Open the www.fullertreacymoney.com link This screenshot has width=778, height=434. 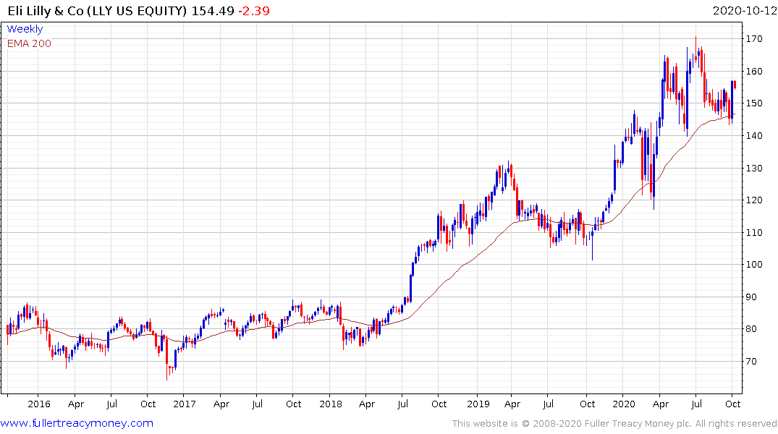pyautogui.click(x=77, y=423)
